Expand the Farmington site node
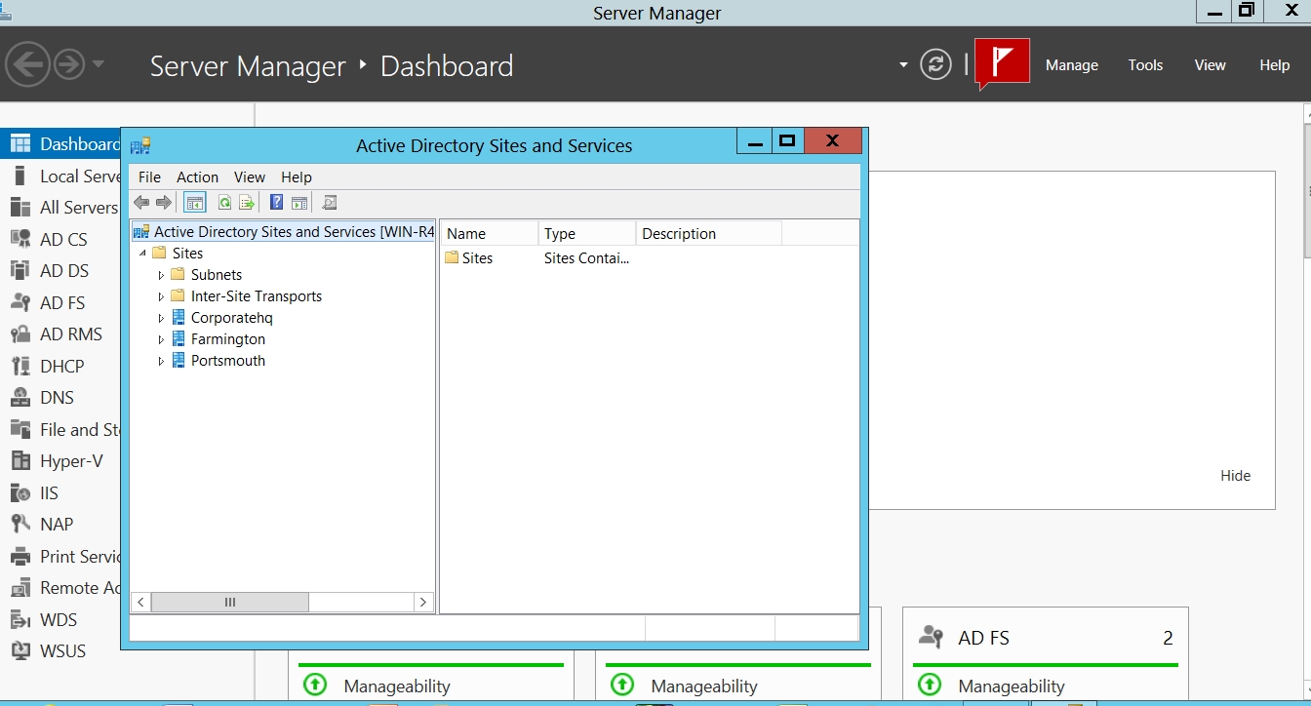 162,339
